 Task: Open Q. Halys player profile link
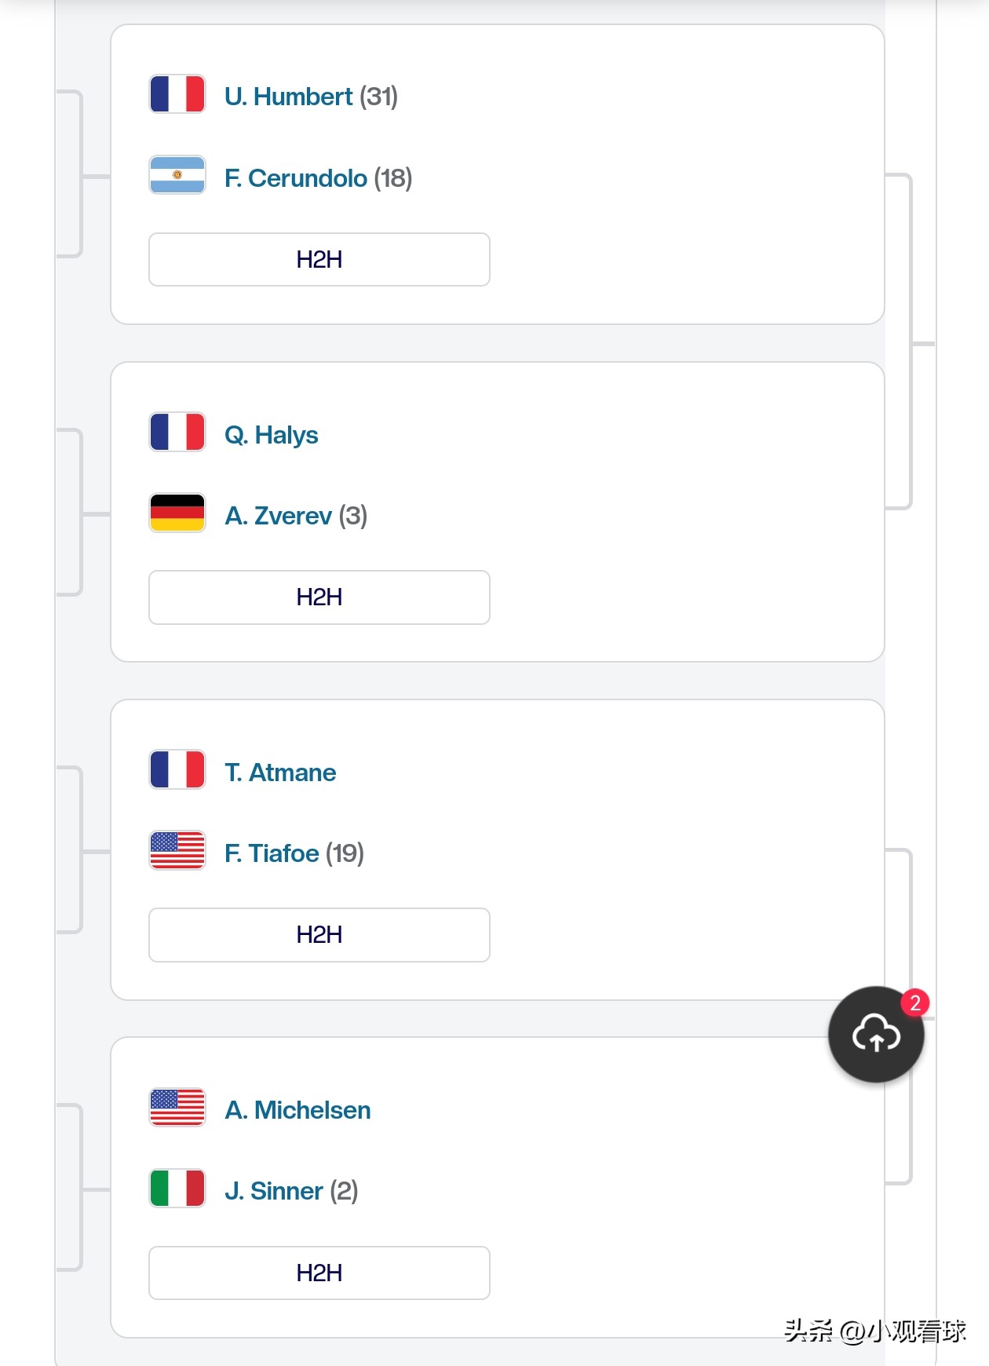click(271, 435)
